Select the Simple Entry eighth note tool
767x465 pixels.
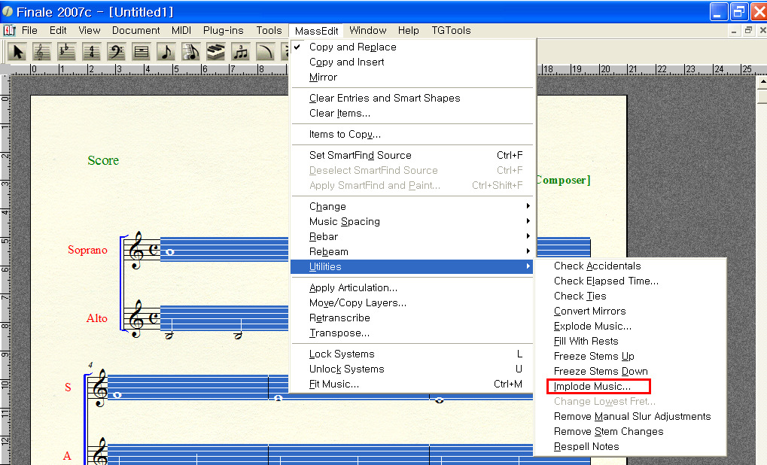click(x=166, y=52)
